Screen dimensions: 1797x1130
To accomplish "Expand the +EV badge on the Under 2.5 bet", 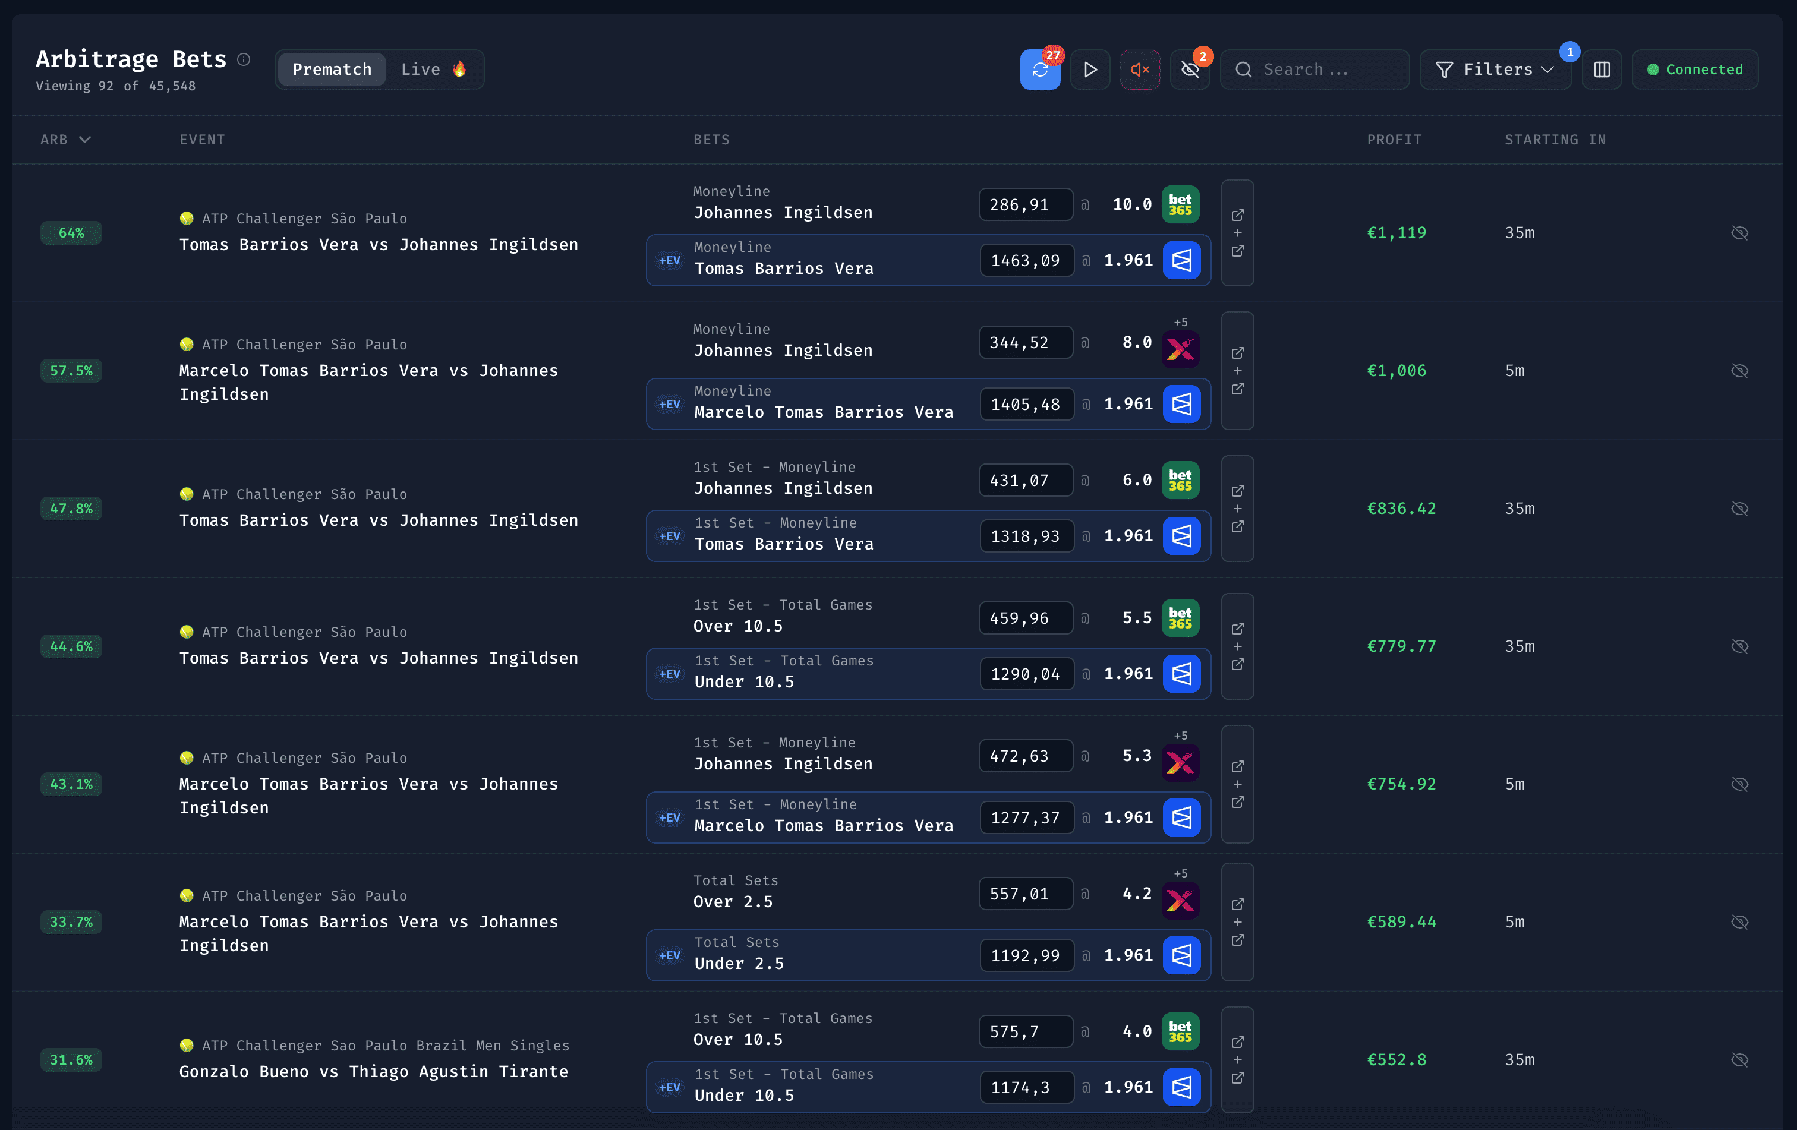I will pyautogui.click(x=669, y=955).
